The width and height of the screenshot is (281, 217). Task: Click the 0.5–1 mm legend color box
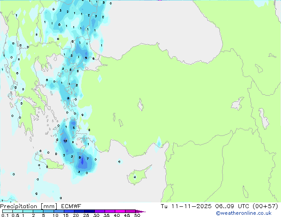pyautogui.click(x=18, y=211)
